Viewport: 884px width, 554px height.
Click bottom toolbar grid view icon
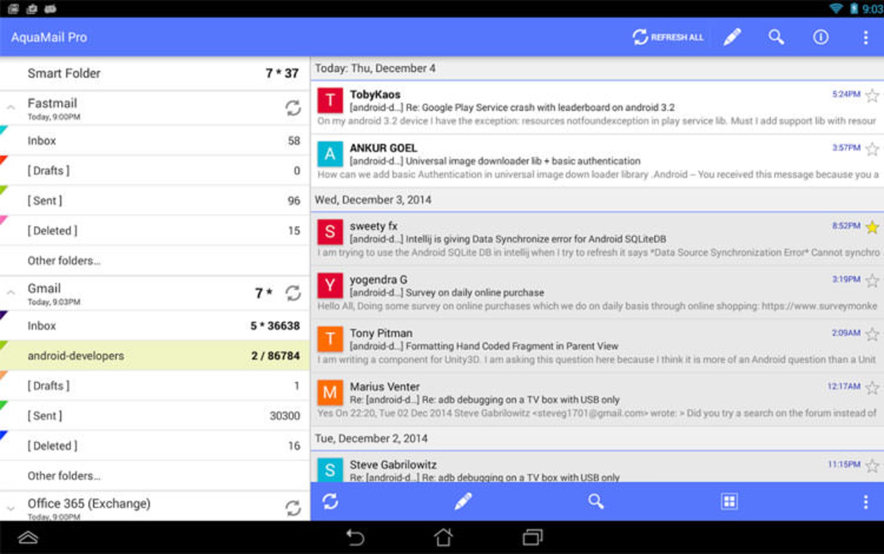(x=729, y=502)
